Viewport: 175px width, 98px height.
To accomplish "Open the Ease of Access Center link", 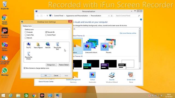I will [x=46, y=82].
